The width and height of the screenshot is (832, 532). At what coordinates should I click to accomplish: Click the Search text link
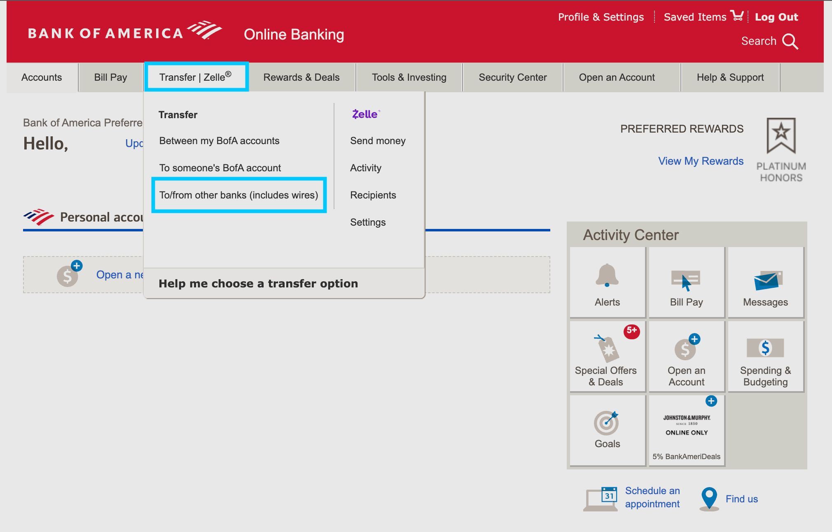(759, 41)
